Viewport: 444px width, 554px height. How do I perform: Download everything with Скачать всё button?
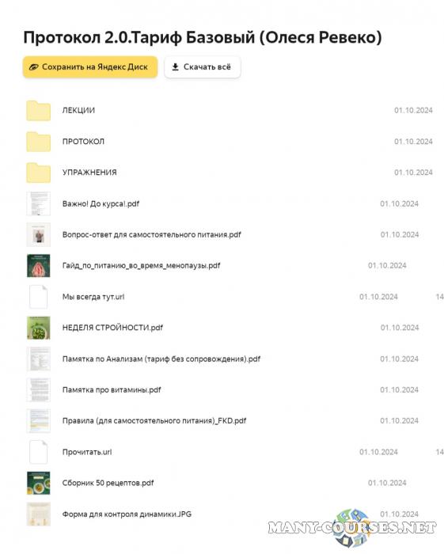pos(203,66)
